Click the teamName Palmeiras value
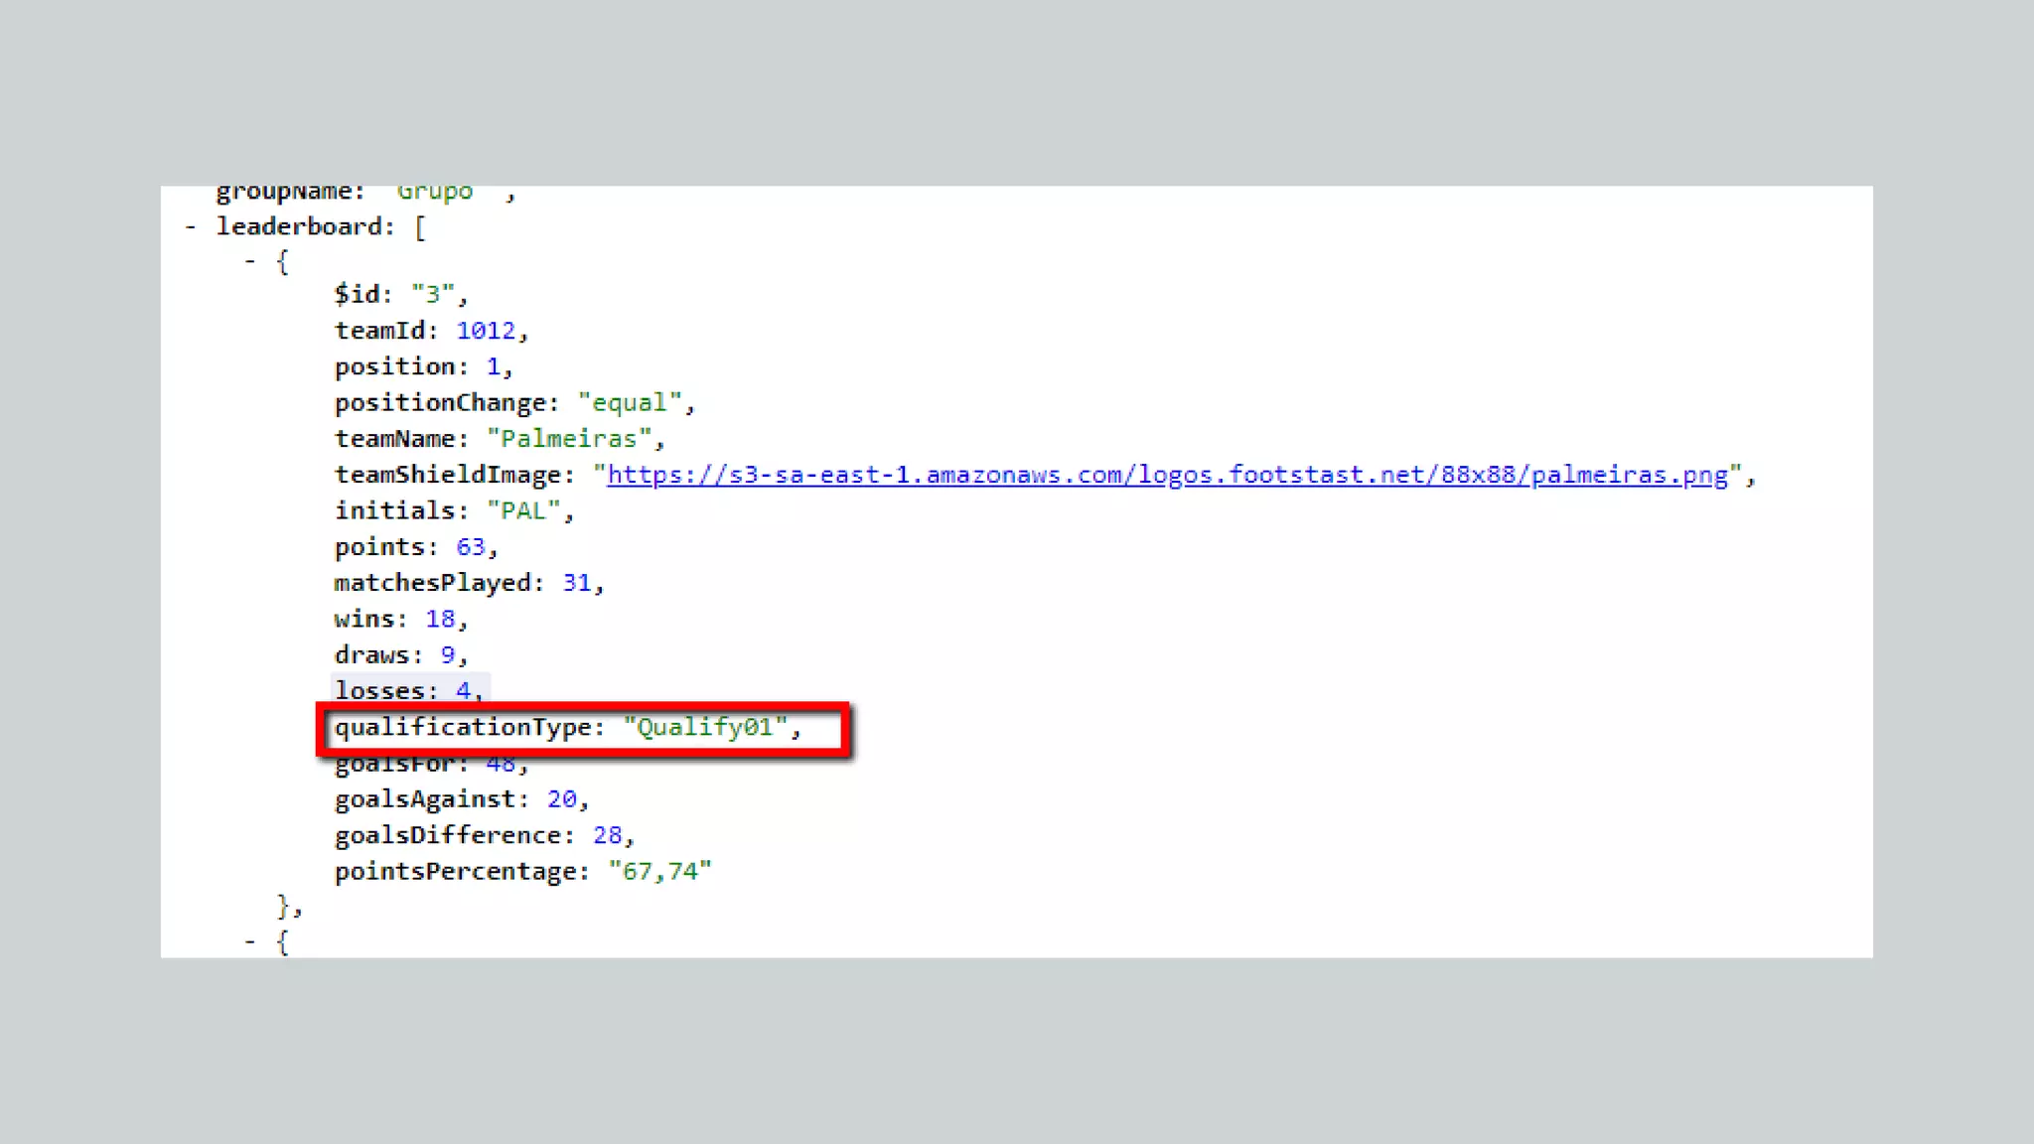This screenshot has height=1144, width=2034. coord(569,439)
